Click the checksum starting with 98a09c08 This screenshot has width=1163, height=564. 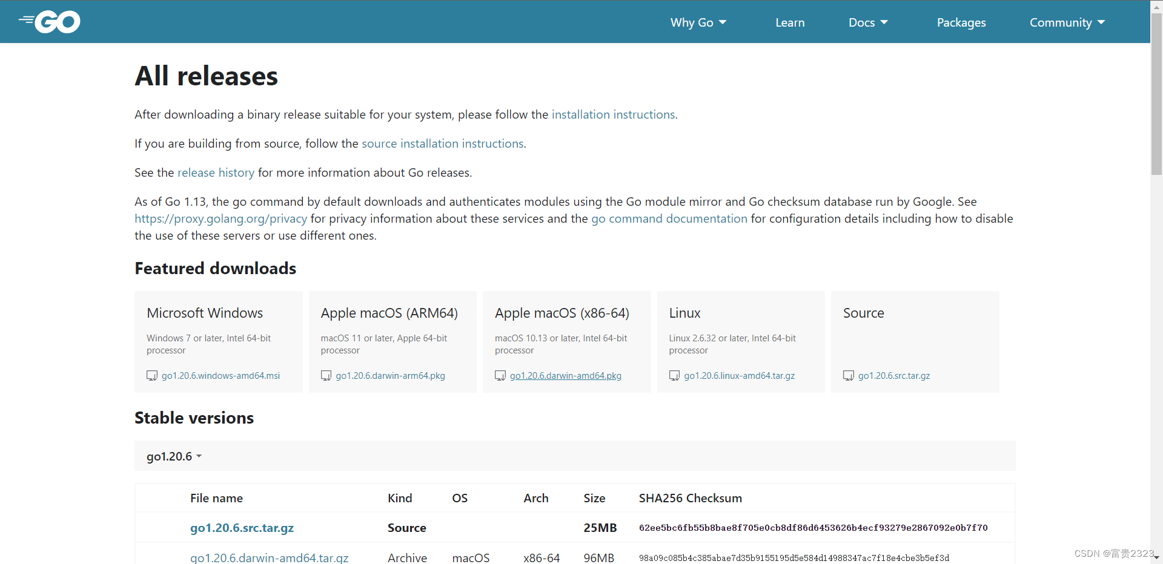coord(794,558)
